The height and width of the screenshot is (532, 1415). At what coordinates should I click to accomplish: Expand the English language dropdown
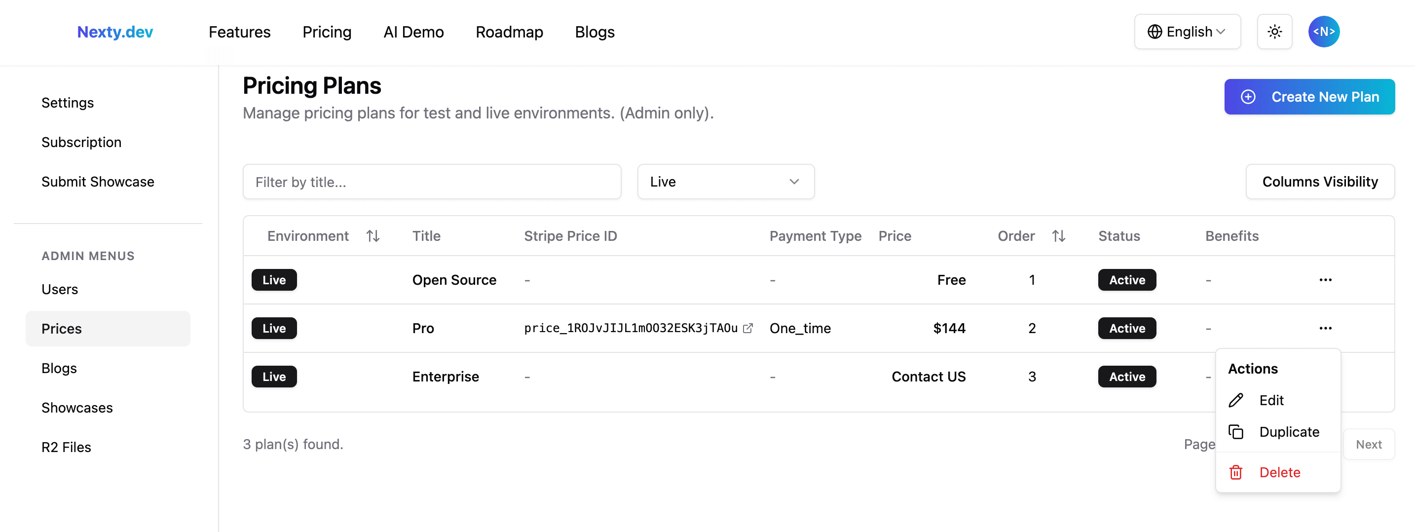coord(1187,32)
